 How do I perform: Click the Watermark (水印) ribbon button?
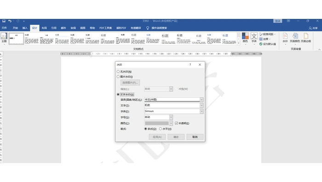285,38
